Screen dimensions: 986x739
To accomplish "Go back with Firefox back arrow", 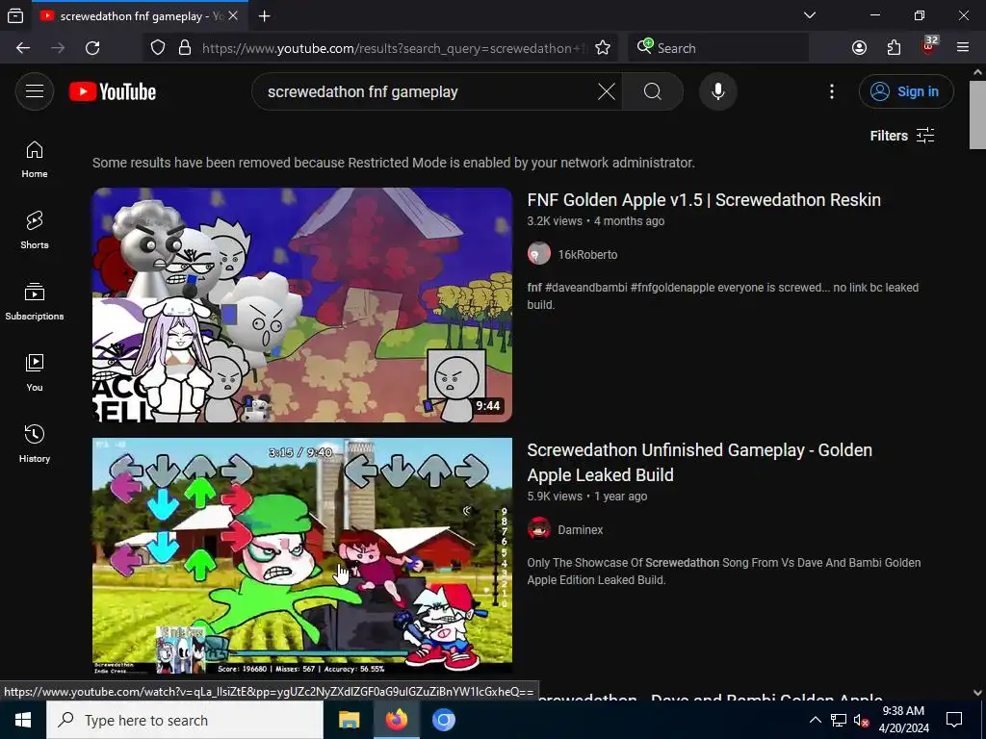I will pyautogui.click(x=23, y=48).
